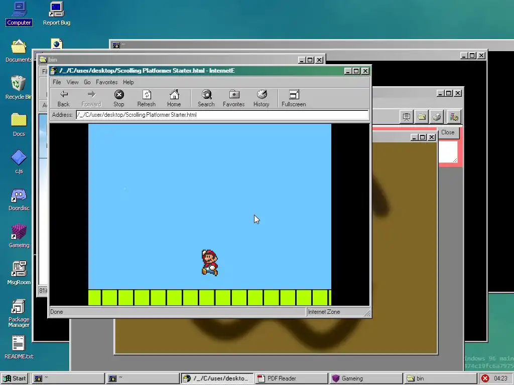The height and width of the screenshot is (385, 514).
Task: Open the View menu
Action: tap(72, 82)
